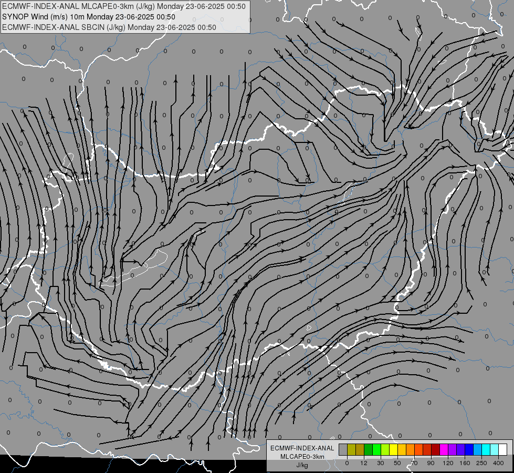The height and width of the screenshot is (473, 514).
Task: Click the legend value 70
Action: coord(414,463)
